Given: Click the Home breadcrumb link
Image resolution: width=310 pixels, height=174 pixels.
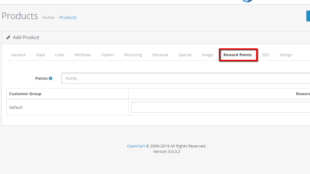Looking at the screenshot, I should click(x=48, y=18).
